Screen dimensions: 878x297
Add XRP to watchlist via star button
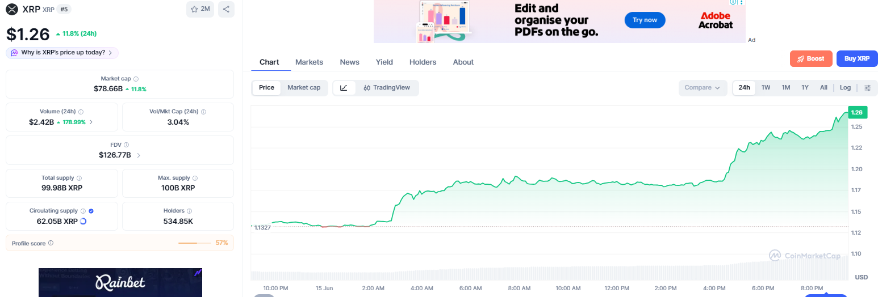coord(200,9)
